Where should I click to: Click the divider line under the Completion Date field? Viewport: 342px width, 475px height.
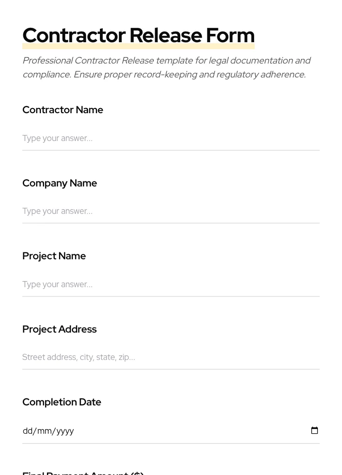(x=171, y=444)
